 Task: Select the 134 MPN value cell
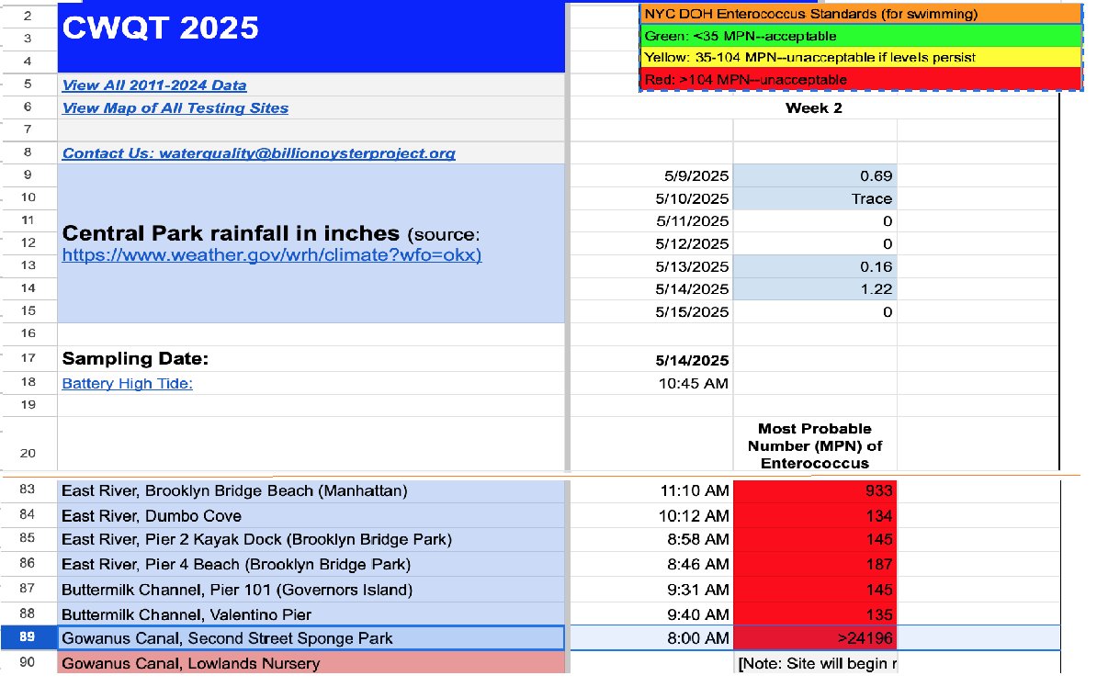coord(815,515)
